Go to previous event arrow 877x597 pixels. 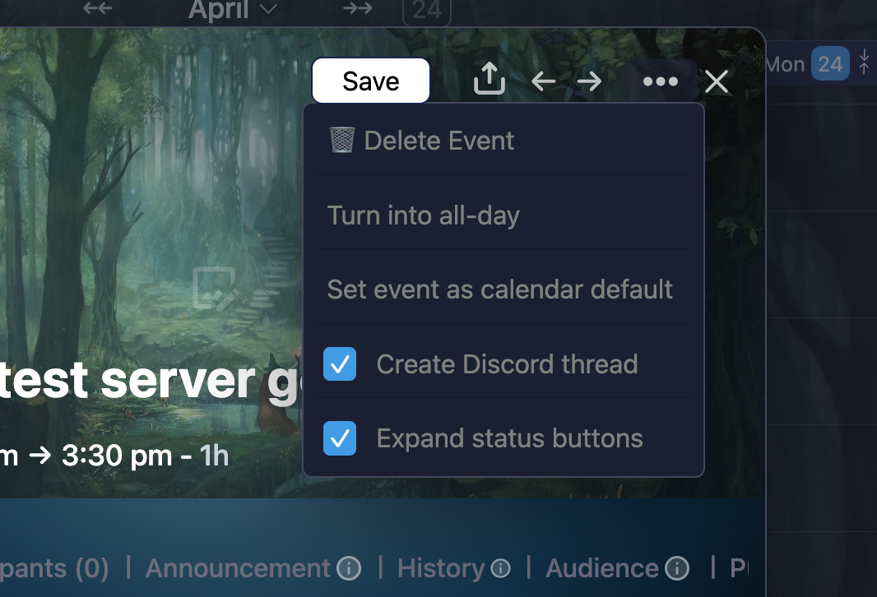click(x=543, y=81)
